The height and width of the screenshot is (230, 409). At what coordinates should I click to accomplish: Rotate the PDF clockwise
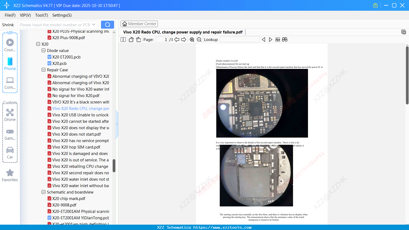138,39
